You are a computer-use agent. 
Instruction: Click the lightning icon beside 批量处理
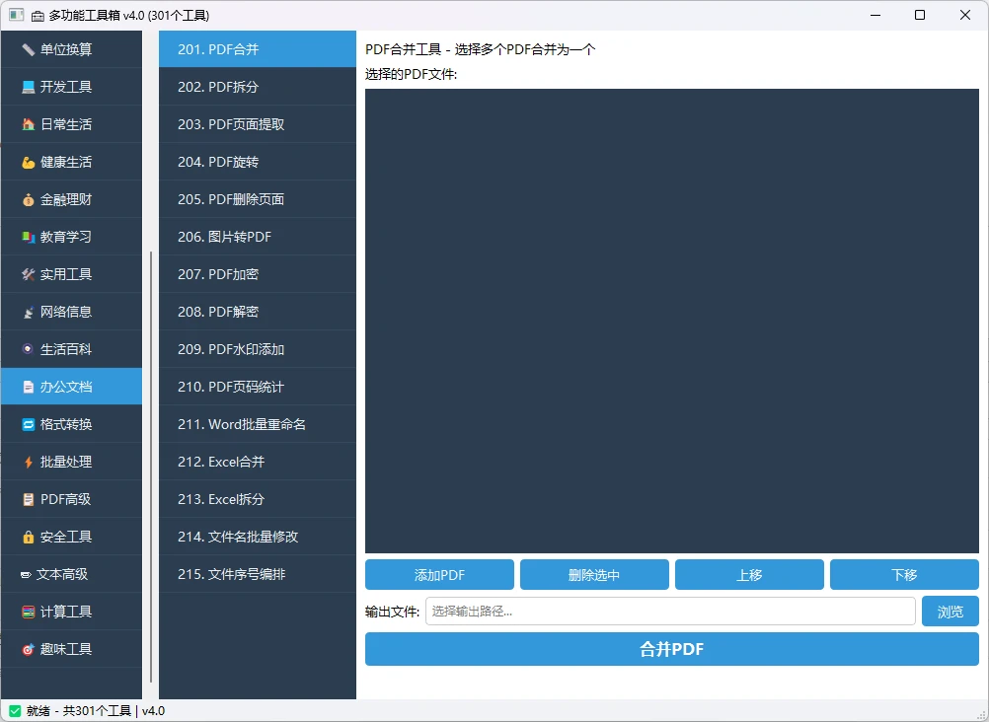click(28, 462)
